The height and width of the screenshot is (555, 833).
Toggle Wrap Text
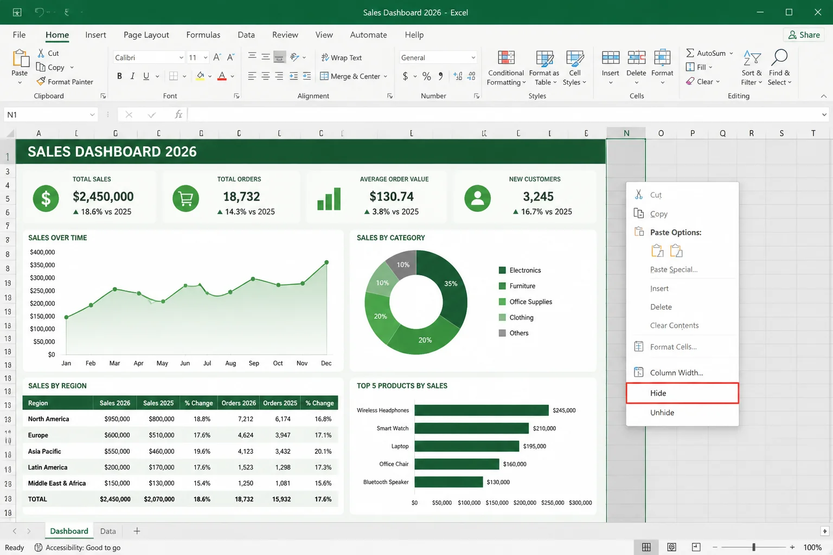click(341, 57)
